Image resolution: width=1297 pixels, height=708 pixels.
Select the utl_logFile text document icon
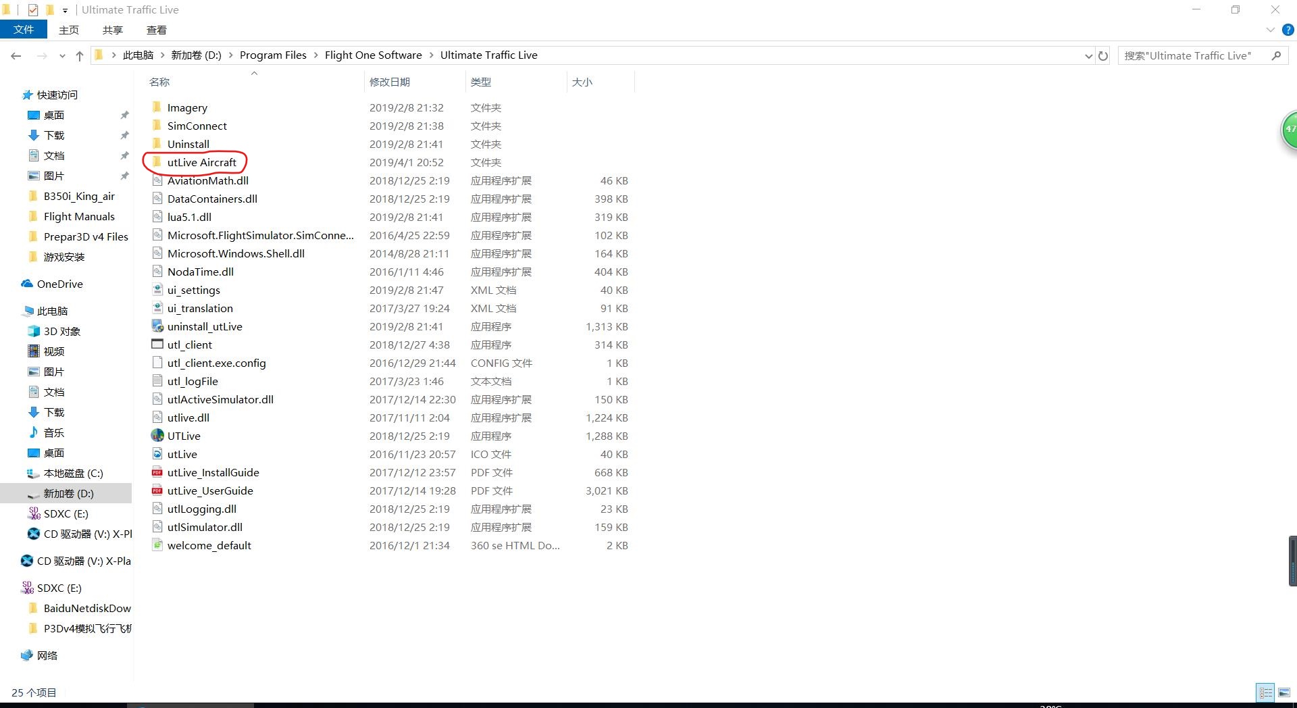coord(157,381)
